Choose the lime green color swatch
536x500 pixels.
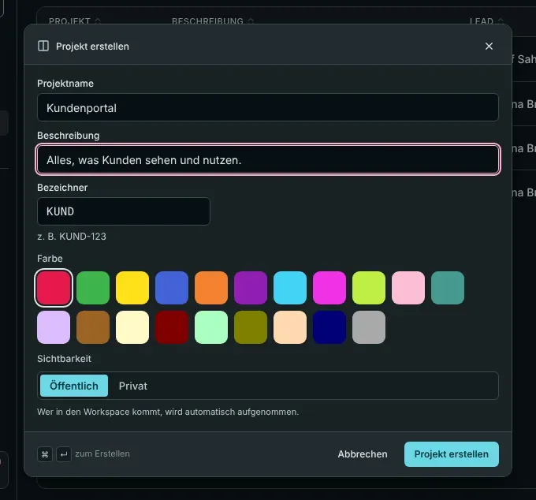(x=369, y=288)
